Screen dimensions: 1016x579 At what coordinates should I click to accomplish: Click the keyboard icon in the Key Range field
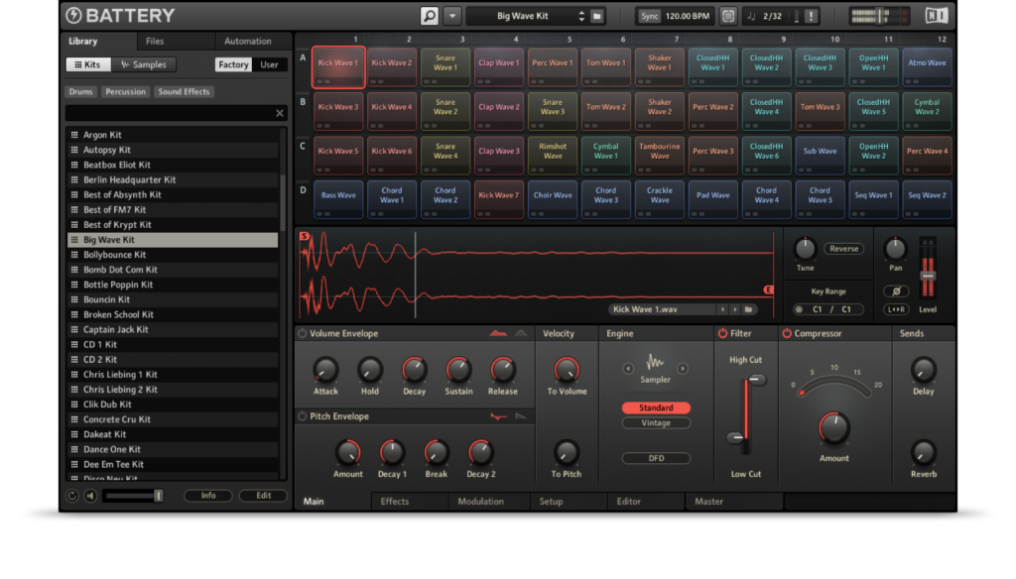pos(799,309)
